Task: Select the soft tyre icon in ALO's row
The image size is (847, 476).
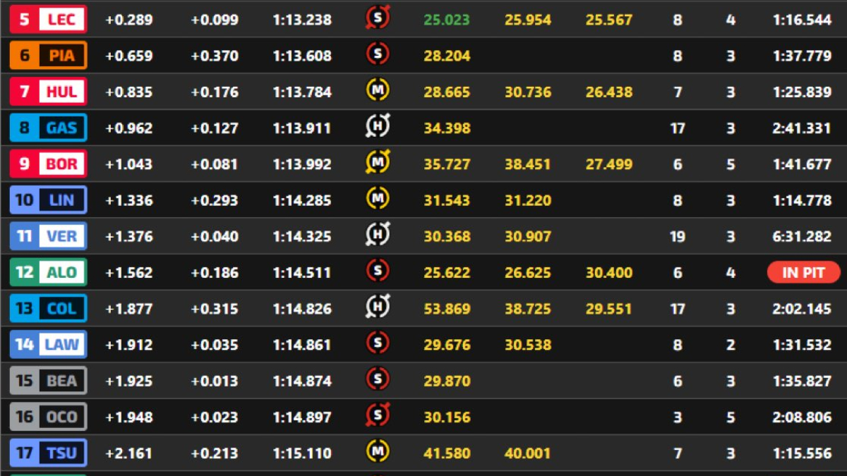Action: (x=378, y=270)
